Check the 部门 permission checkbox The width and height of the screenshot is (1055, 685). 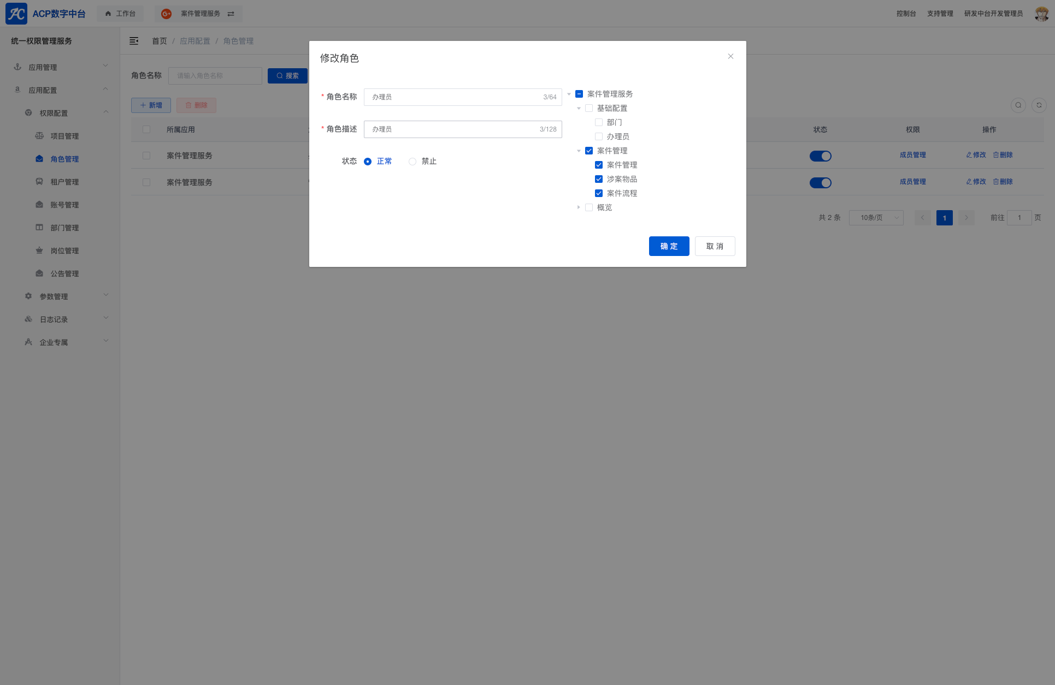tap(599, 122)
